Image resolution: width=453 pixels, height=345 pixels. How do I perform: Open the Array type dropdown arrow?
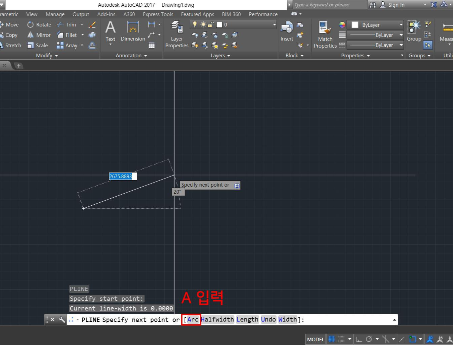pyautogui.click(x=82, y=45)
